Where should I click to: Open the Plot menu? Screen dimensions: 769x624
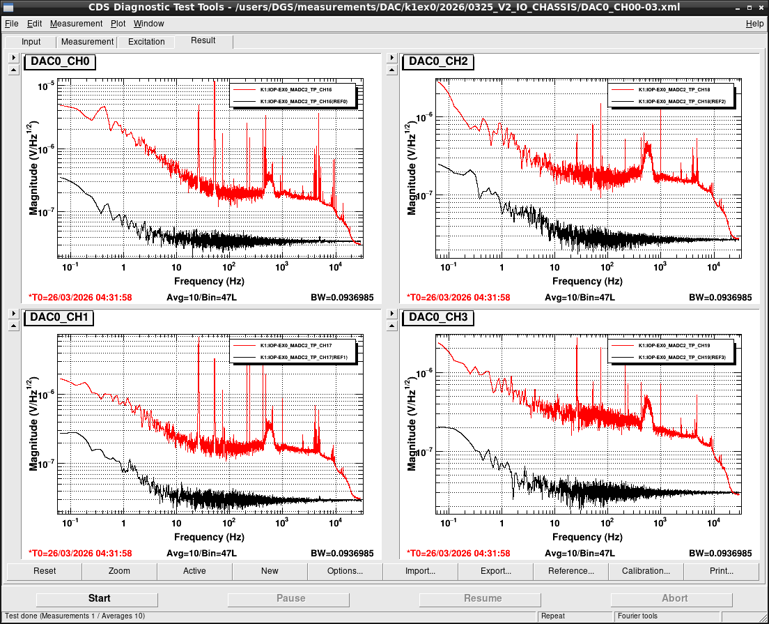[118, 24]
